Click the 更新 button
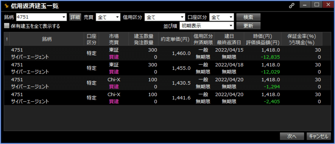335x144 pixels. [248, 26]
